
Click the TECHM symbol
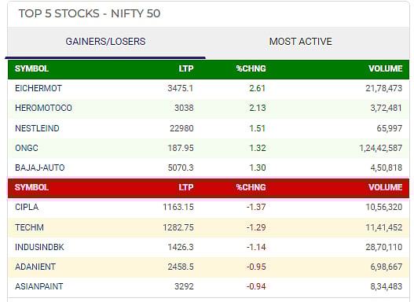point(29,227)
